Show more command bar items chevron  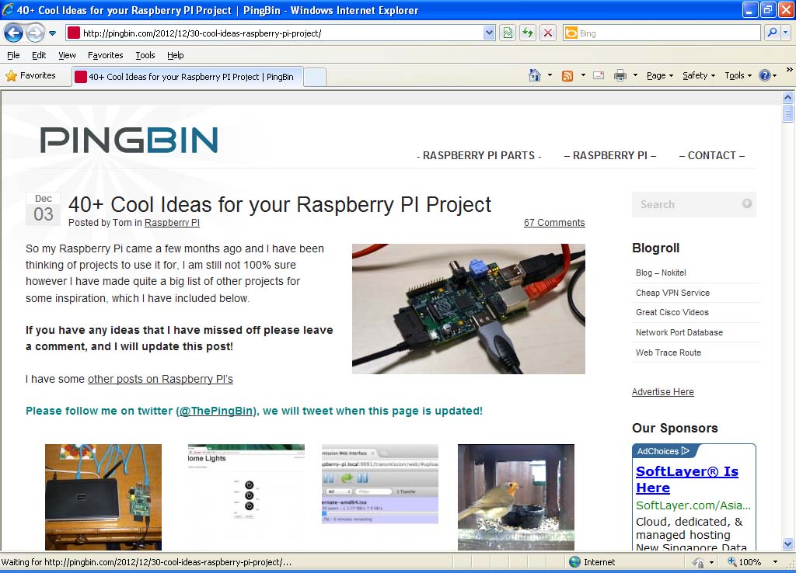pos(790,69)
